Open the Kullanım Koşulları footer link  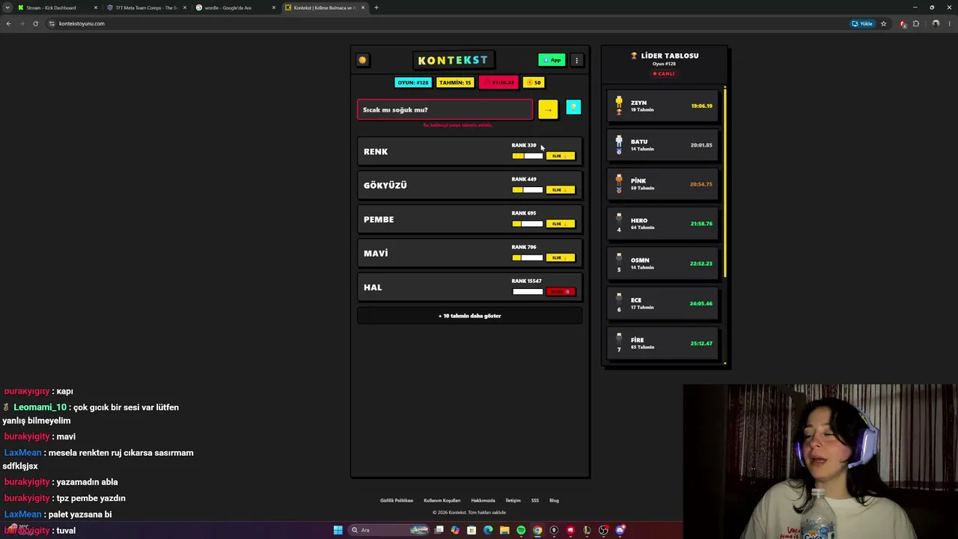(442, 500)
